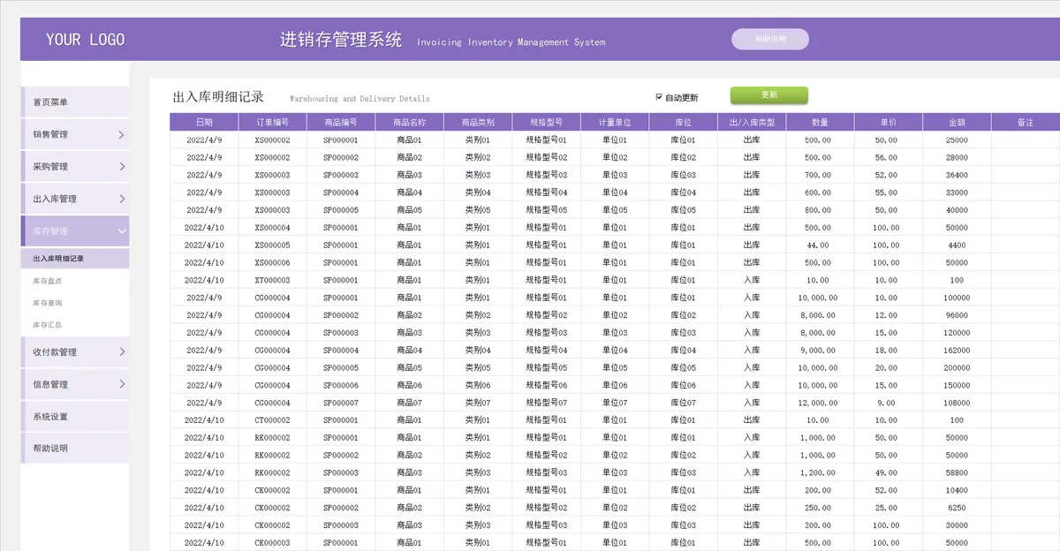Screen dimensions: 1060x551
Task: Click the 商品类别 column header
Action: [x=478, y=122]
